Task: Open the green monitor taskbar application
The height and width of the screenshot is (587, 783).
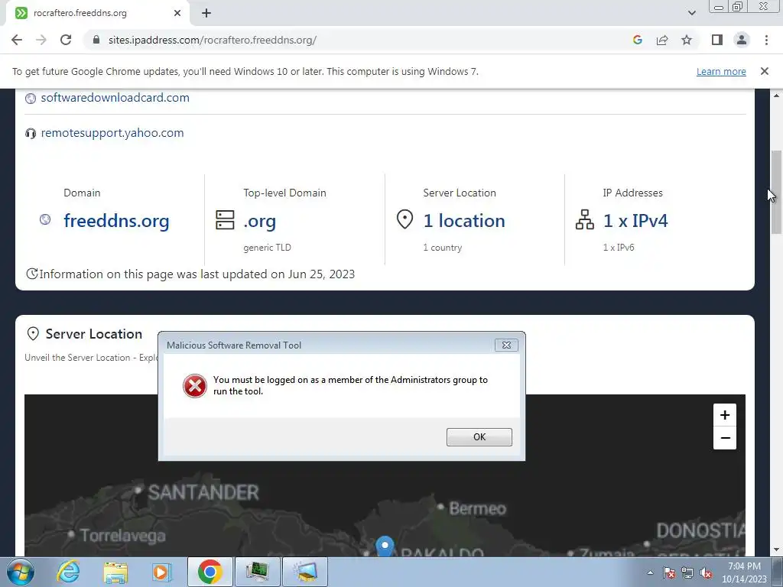Action: point(257,572)
